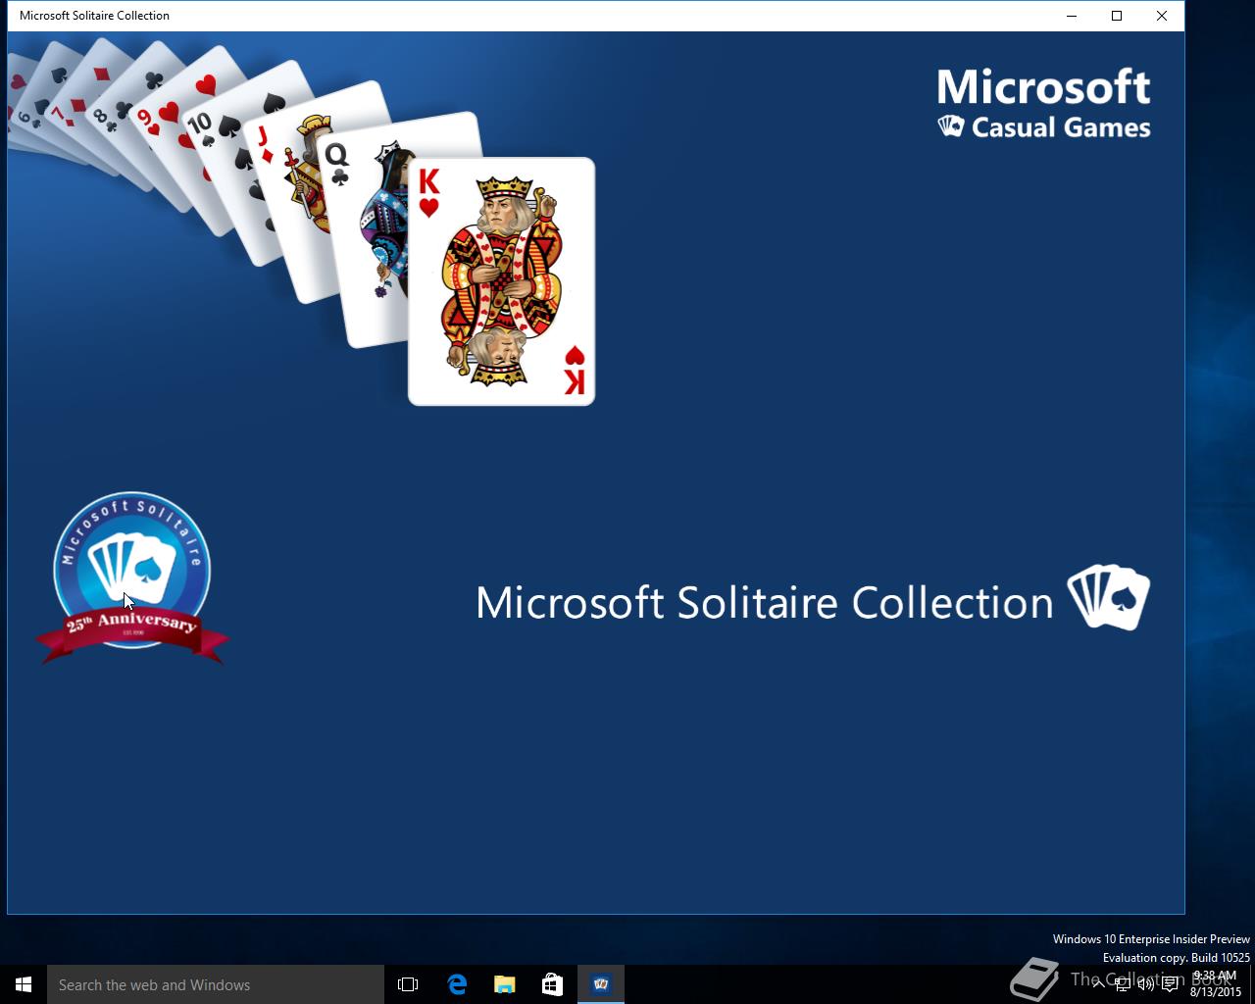Open the Windows Store taskbar icon
This screenshot has height=1004, width=1255.
[552, 984]
